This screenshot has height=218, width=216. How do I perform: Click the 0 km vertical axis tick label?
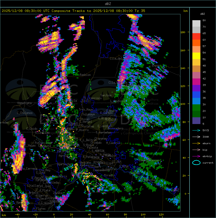click(185, 194)
